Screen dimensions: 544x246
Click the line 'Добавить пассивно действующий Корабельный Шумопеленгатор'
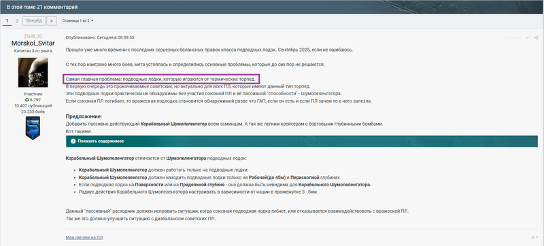point(224,124)
